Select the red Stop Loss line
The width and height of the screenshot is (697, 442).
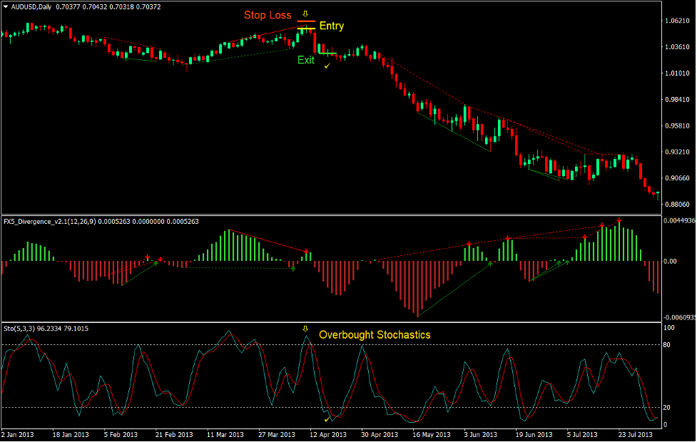point(306,22)
